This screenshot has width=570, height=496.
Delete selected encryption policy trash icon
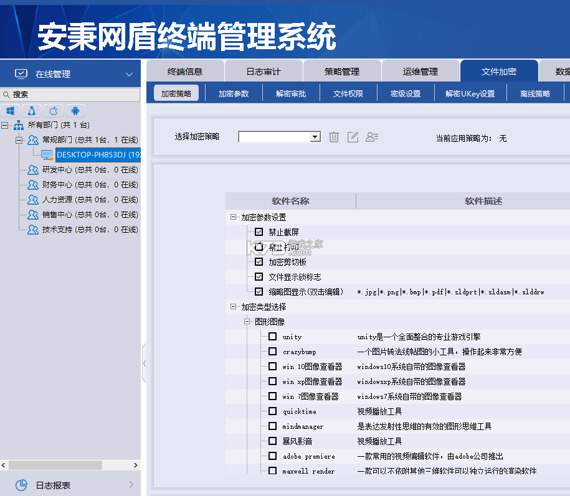[334, 137]
